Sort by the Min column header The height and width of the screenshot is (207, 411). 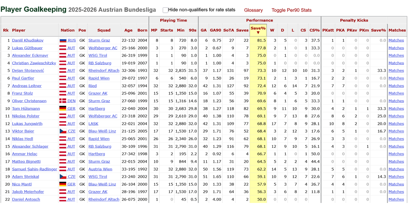click(180, 30)
